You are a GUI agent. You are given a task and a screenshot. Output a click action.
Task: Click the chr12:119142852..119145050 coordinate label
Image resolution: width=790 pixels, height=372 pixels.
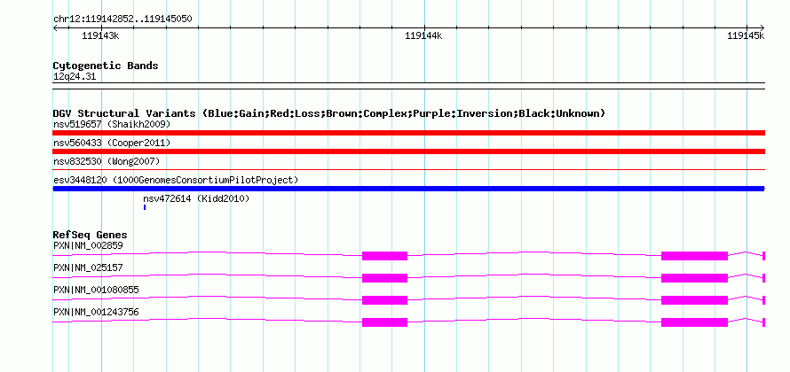(x=122, y=19)
